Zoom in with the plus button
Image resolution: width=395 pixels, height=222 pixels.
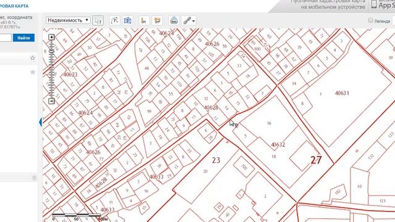click(x=51, y=37)
